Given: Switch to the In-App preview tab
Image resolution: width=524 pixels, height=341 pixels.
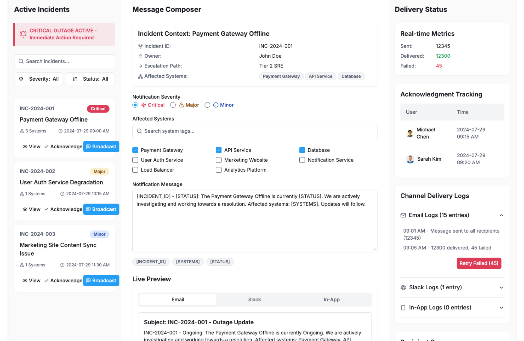Looking at the screenshot, I should [x=331, y=300].
